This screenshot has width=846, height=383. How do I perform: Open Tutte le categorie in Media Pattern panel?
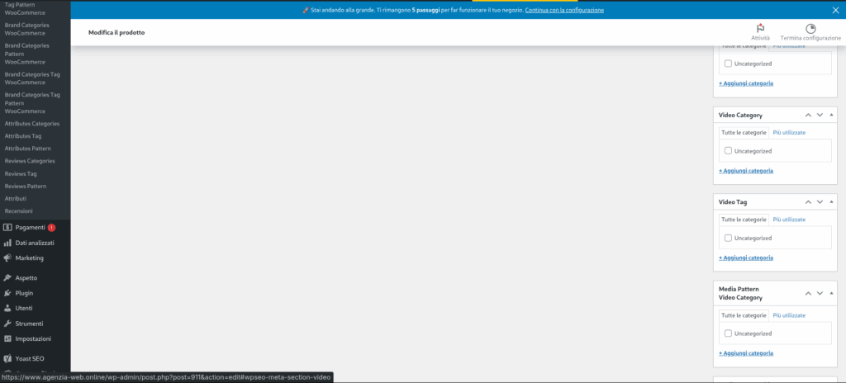744,315
